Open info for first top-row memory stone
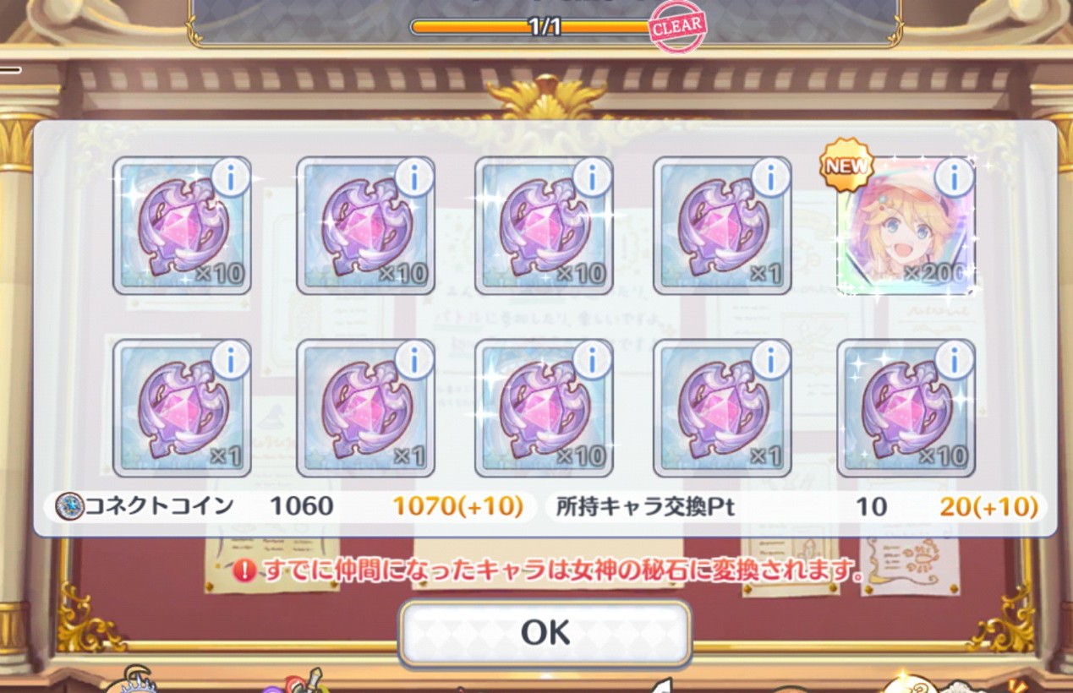This screenshot has width=1073, height=693. [x=230, y=177]
